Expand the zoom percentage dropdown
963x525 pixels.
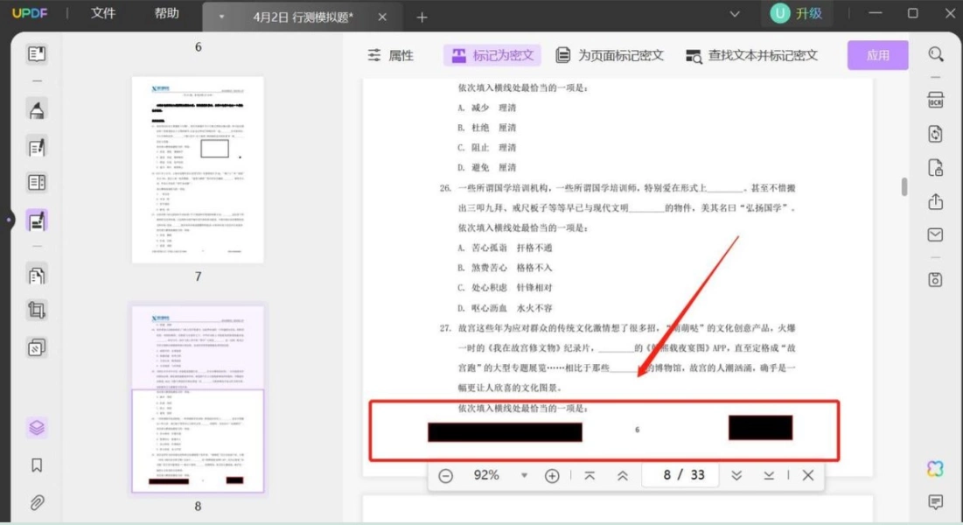524,475
